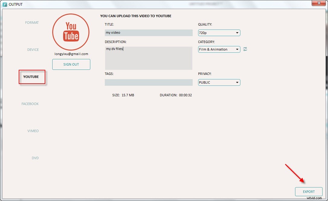
Task: Switch to the FACEBOOK tab
Action: 30,104
